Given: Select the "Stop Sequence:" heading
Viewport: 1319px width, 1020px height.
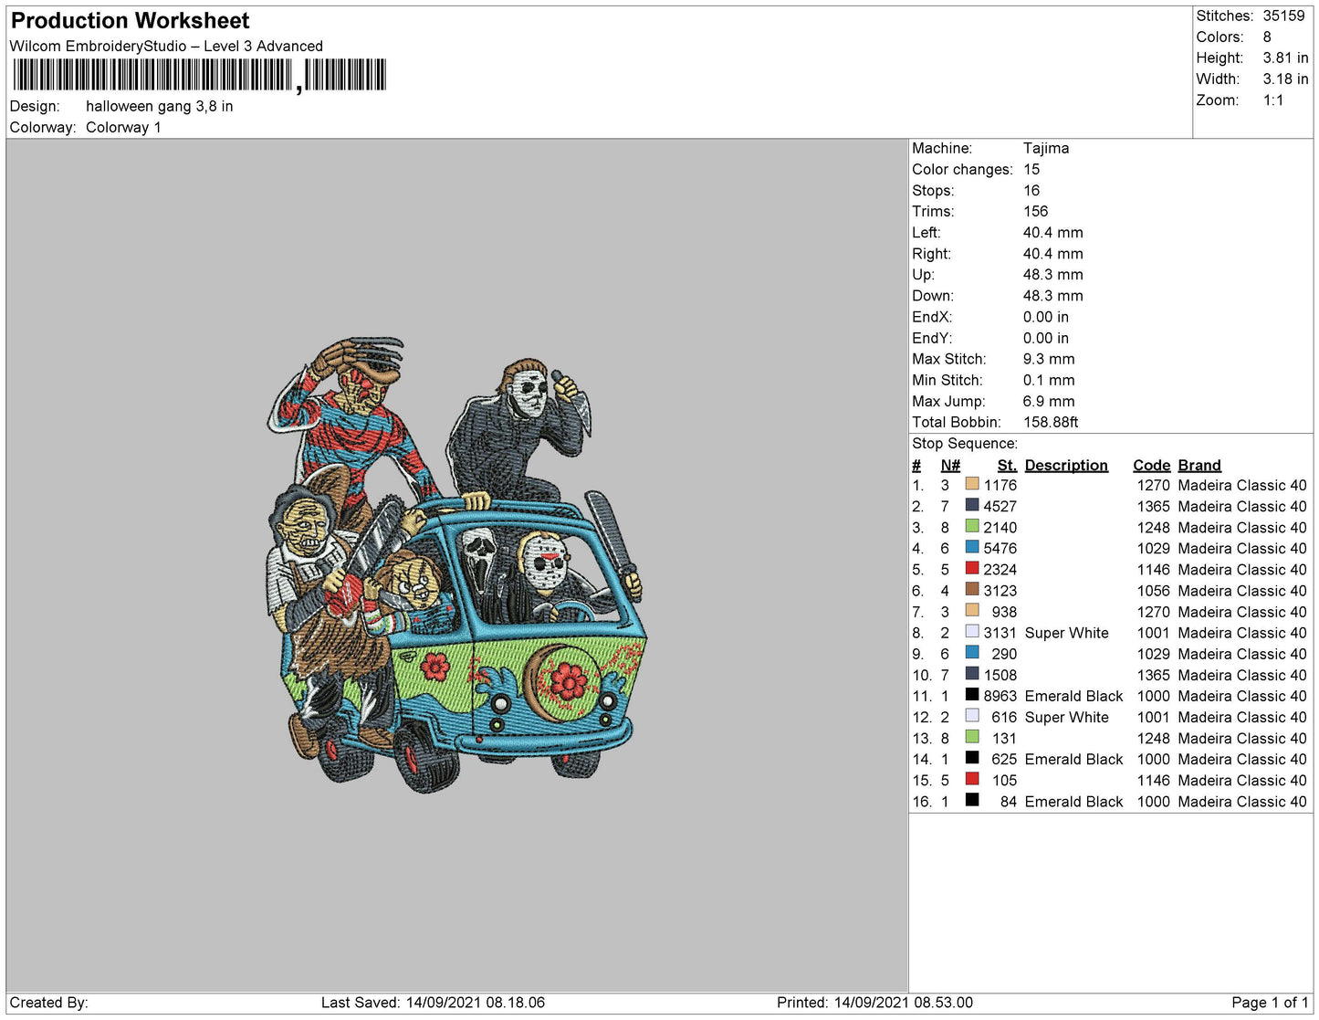Looking at the screenshot, I should (x=965, y=443).
